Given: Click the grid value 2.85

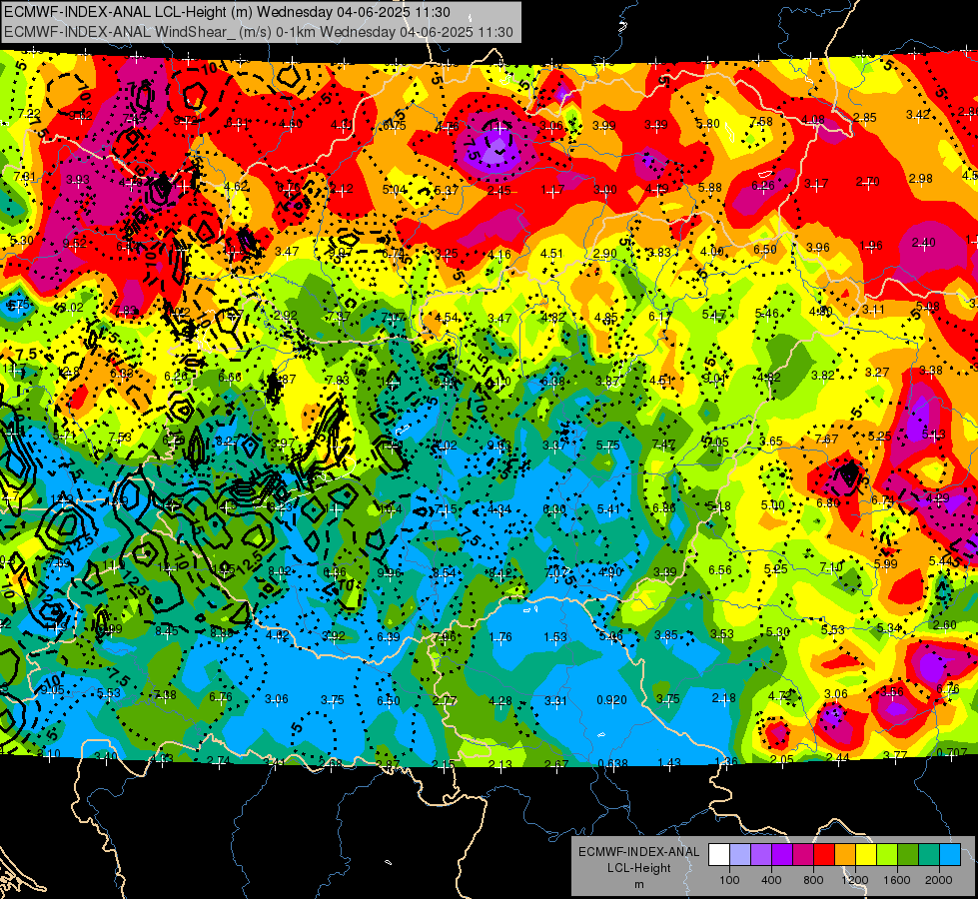Looking at the screenshot, I should tap(865, 117).
